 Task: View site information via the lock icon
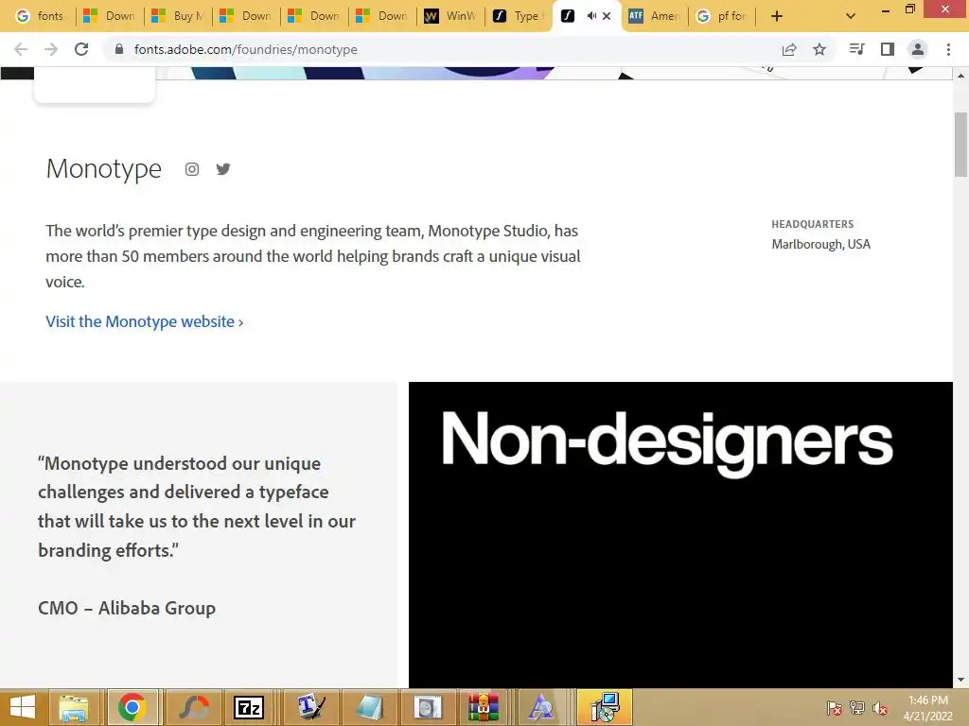[119, 49]
